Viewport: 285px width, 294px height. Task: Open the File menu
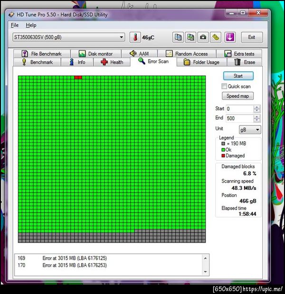click(x=15, y=25)
